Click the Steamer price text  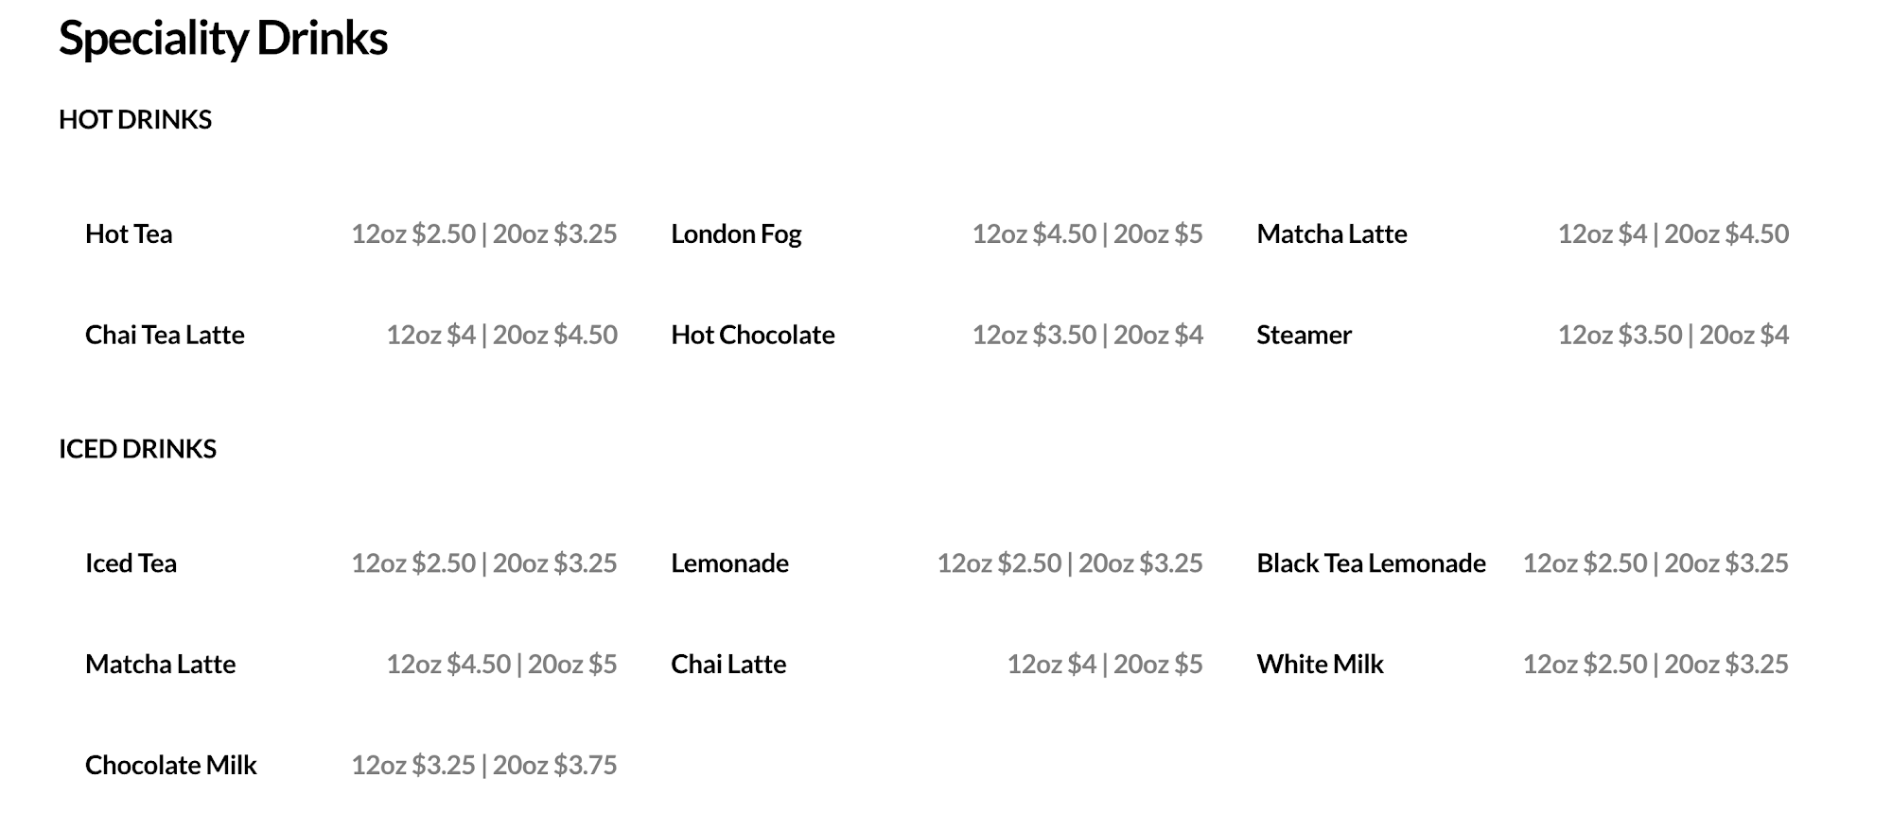[1673, 335]
